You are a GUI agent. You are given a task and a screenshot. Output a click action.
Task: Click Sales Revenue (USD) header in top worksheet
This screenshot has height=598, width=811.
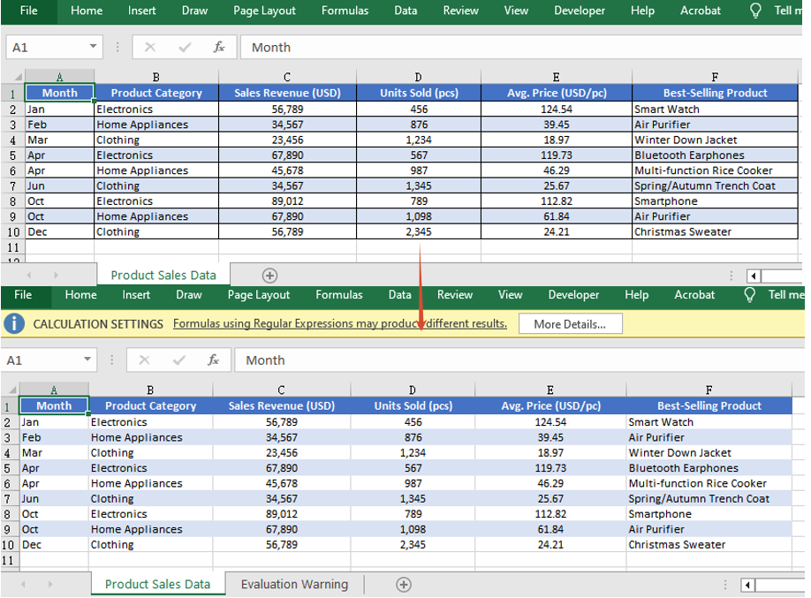(x=288, y=93)
